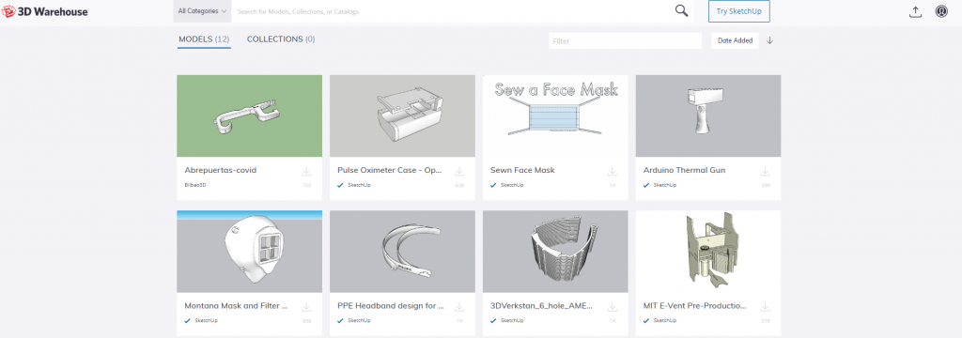Click verified checkmark on Montana Mask card
The height and width of the screenshot is (338, 962).
pyautogui.click(x=188, y=320)
